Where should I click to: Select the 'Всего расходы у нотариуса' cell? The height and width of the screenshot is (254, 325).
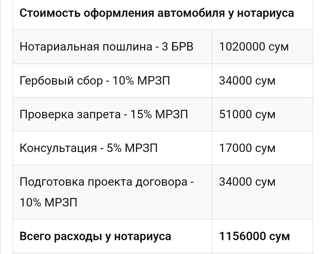coord(95,236)
